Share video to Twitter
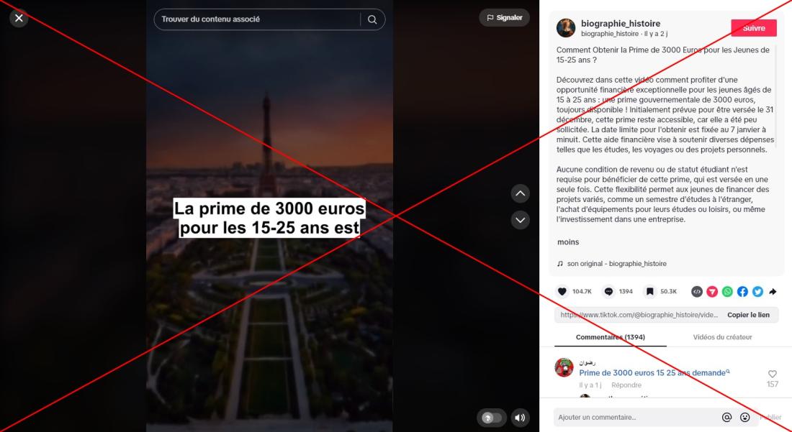This screenshot has height=432, width=792. tap(757, 291)
